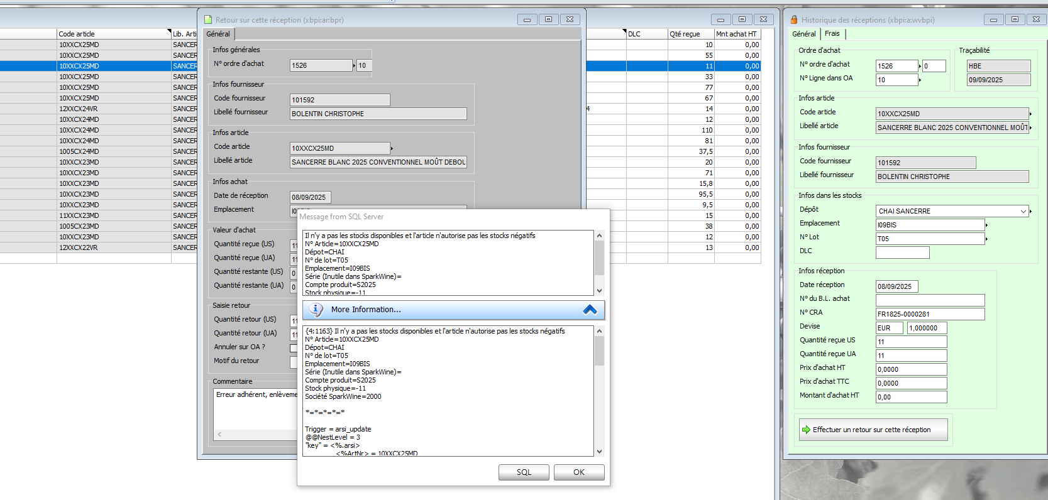Viewport: 1048px width, 500px height.
Task: Confirm the SQL Server message with OK
Action: pyautogui.click(x=578, y=472)
